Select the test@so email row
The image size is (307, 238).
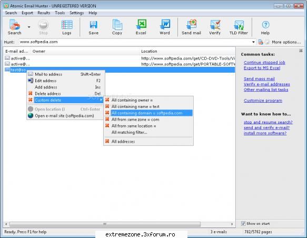pos(120,70)
